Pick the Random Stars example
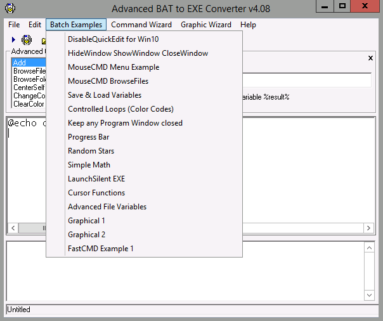 click(91, 151)
